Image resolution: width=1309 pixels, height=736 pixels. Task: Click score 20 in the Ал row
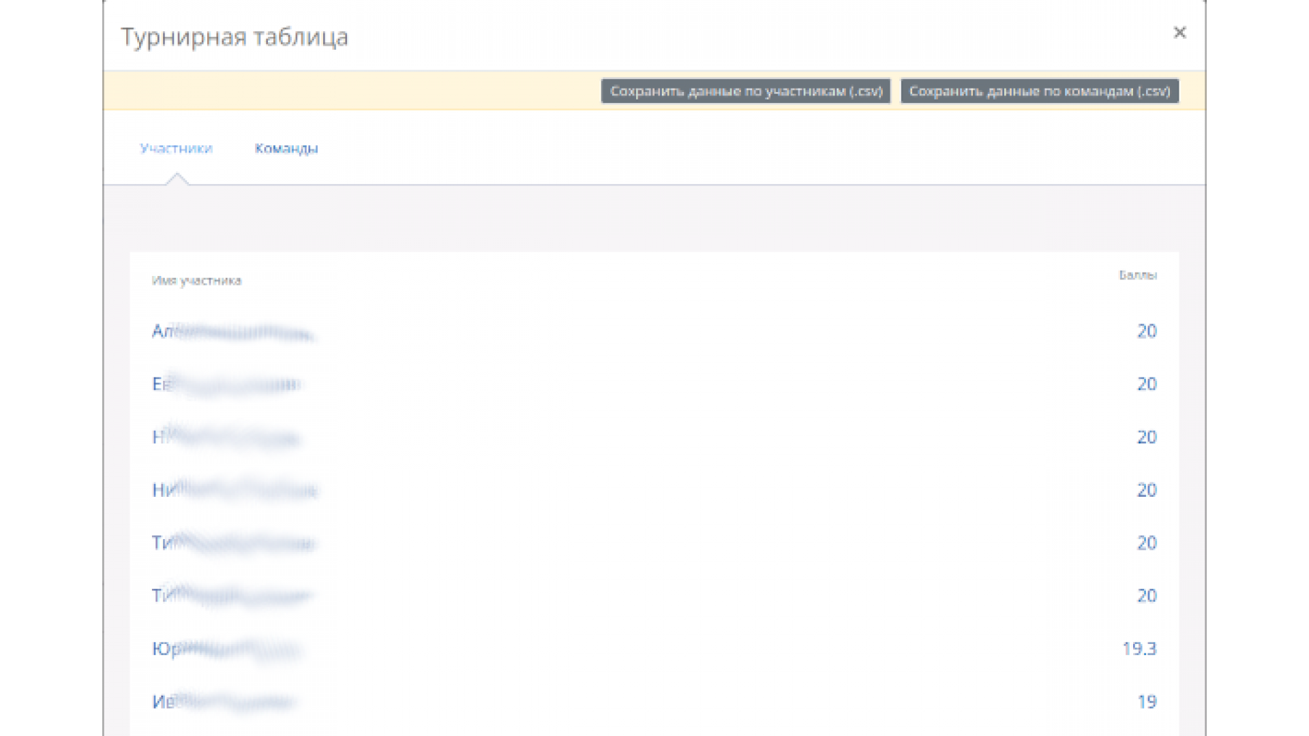click(x=1147, y=331)
